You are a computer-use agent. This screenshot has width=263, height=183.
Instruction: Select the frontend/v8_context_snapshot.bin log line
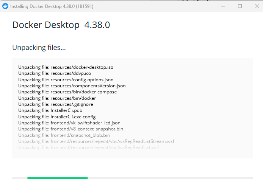tap(70, 129)
